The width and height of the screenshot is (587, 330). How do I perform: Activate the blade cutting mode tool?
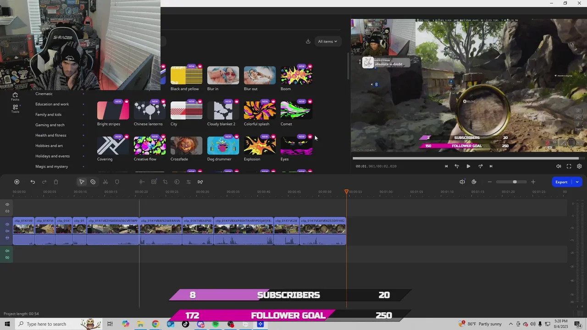[93, 182]
